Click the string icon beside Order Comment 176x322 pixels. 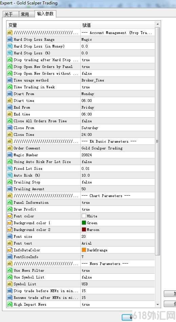(9, 148)
